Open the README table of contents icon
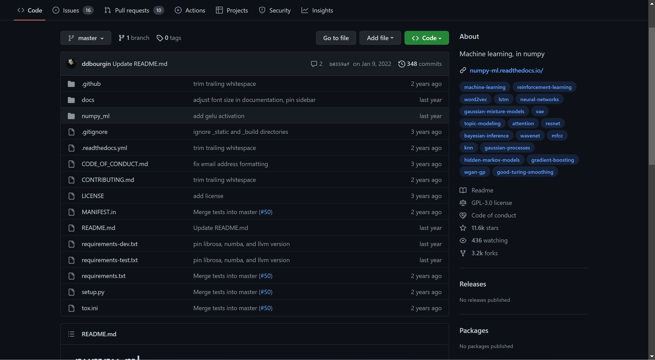The image size is (655, 360). (71, 334)
